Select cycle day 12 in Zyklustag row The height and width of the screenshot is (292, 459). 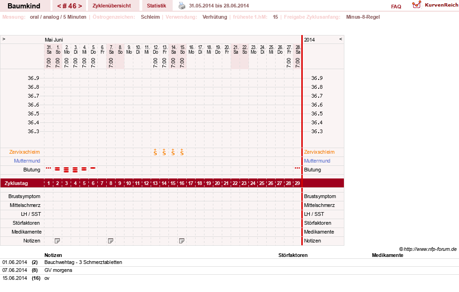[x=146, y=183]
